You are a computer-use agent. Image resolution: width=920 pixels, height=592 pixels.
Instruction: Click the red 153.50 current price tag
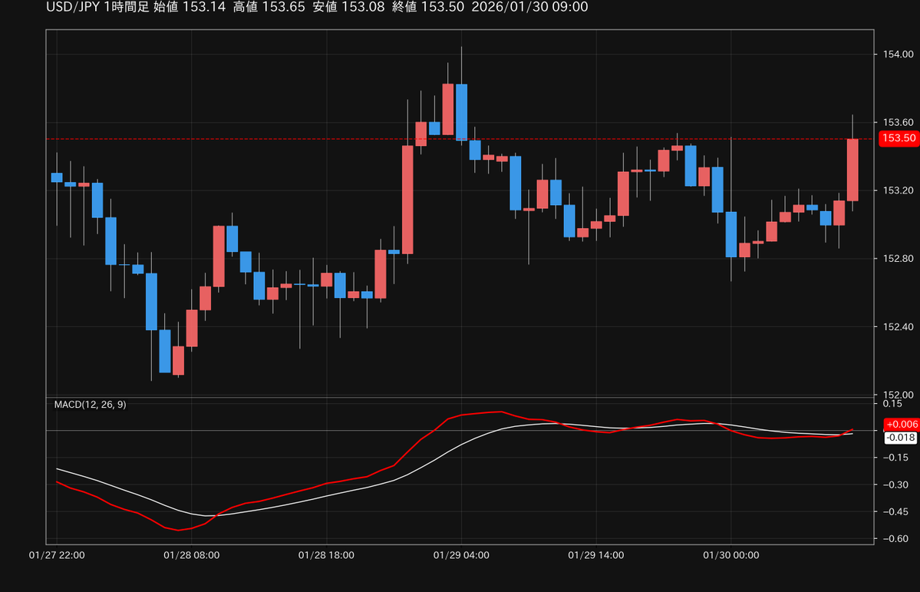[899, 138]
